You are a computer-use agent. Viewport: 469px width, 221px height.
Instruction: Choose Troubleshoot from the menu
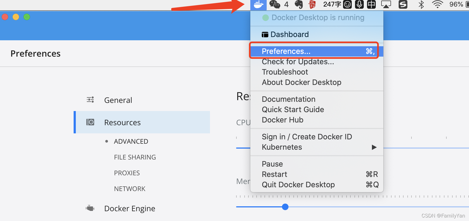click(317, 72)
